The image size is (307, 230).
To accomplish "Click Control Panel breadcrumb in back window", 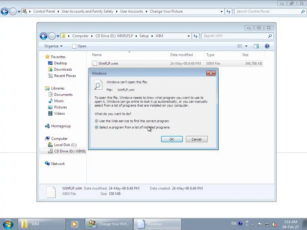I will (x=44, y=11).
